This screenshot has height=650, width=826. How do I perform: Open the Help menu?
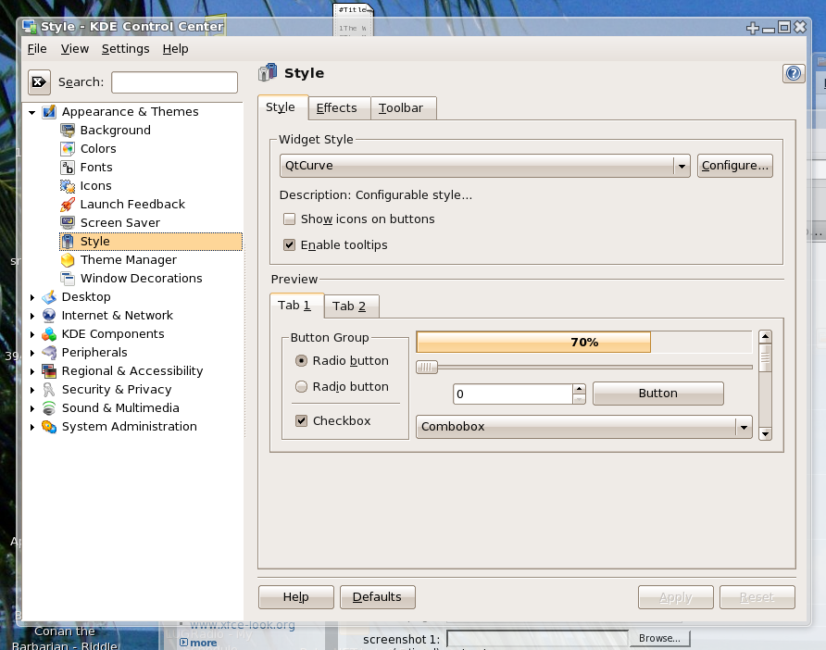click(x=175, y=49)
